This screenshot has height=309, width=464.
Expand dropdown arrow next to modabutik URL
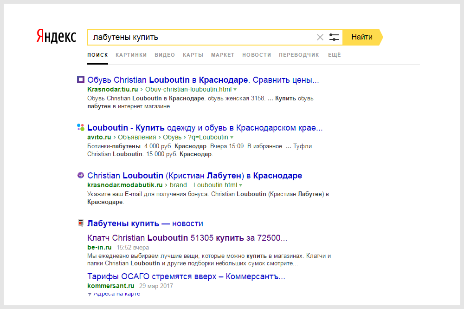tap(240, 185)
